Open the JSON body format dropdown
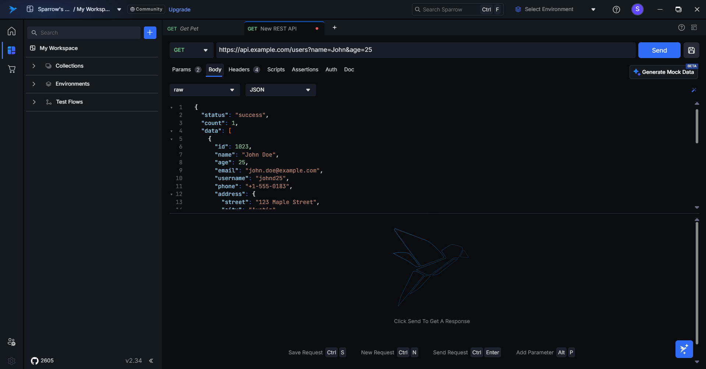This screenshot has height=369, width=706. tap(280, 90)
